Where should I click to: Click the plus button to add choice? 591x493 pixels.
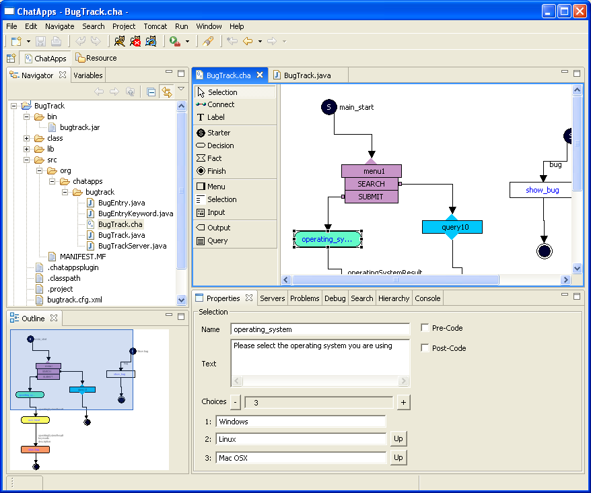tap(403, 402)
